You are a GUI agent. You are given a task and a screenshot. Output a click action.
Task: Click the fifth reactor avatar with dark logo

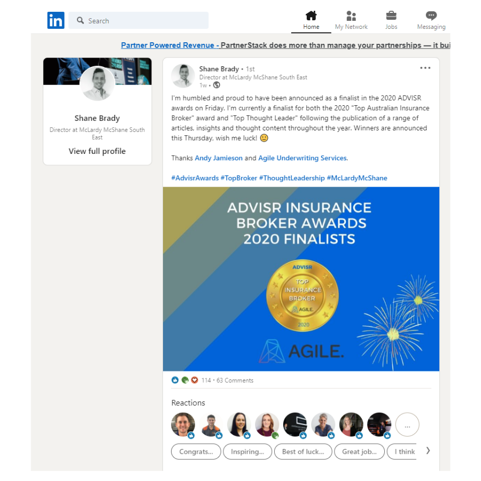click(x=295, y=424)
